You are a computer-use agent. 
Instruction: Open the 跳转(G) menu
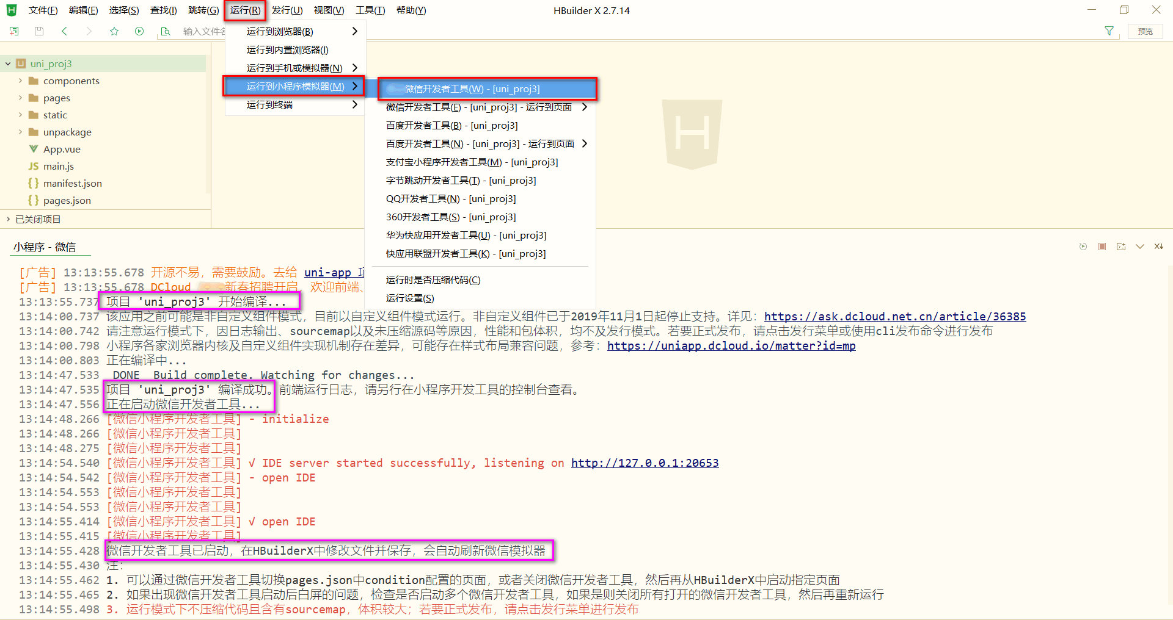coord(203,10)
